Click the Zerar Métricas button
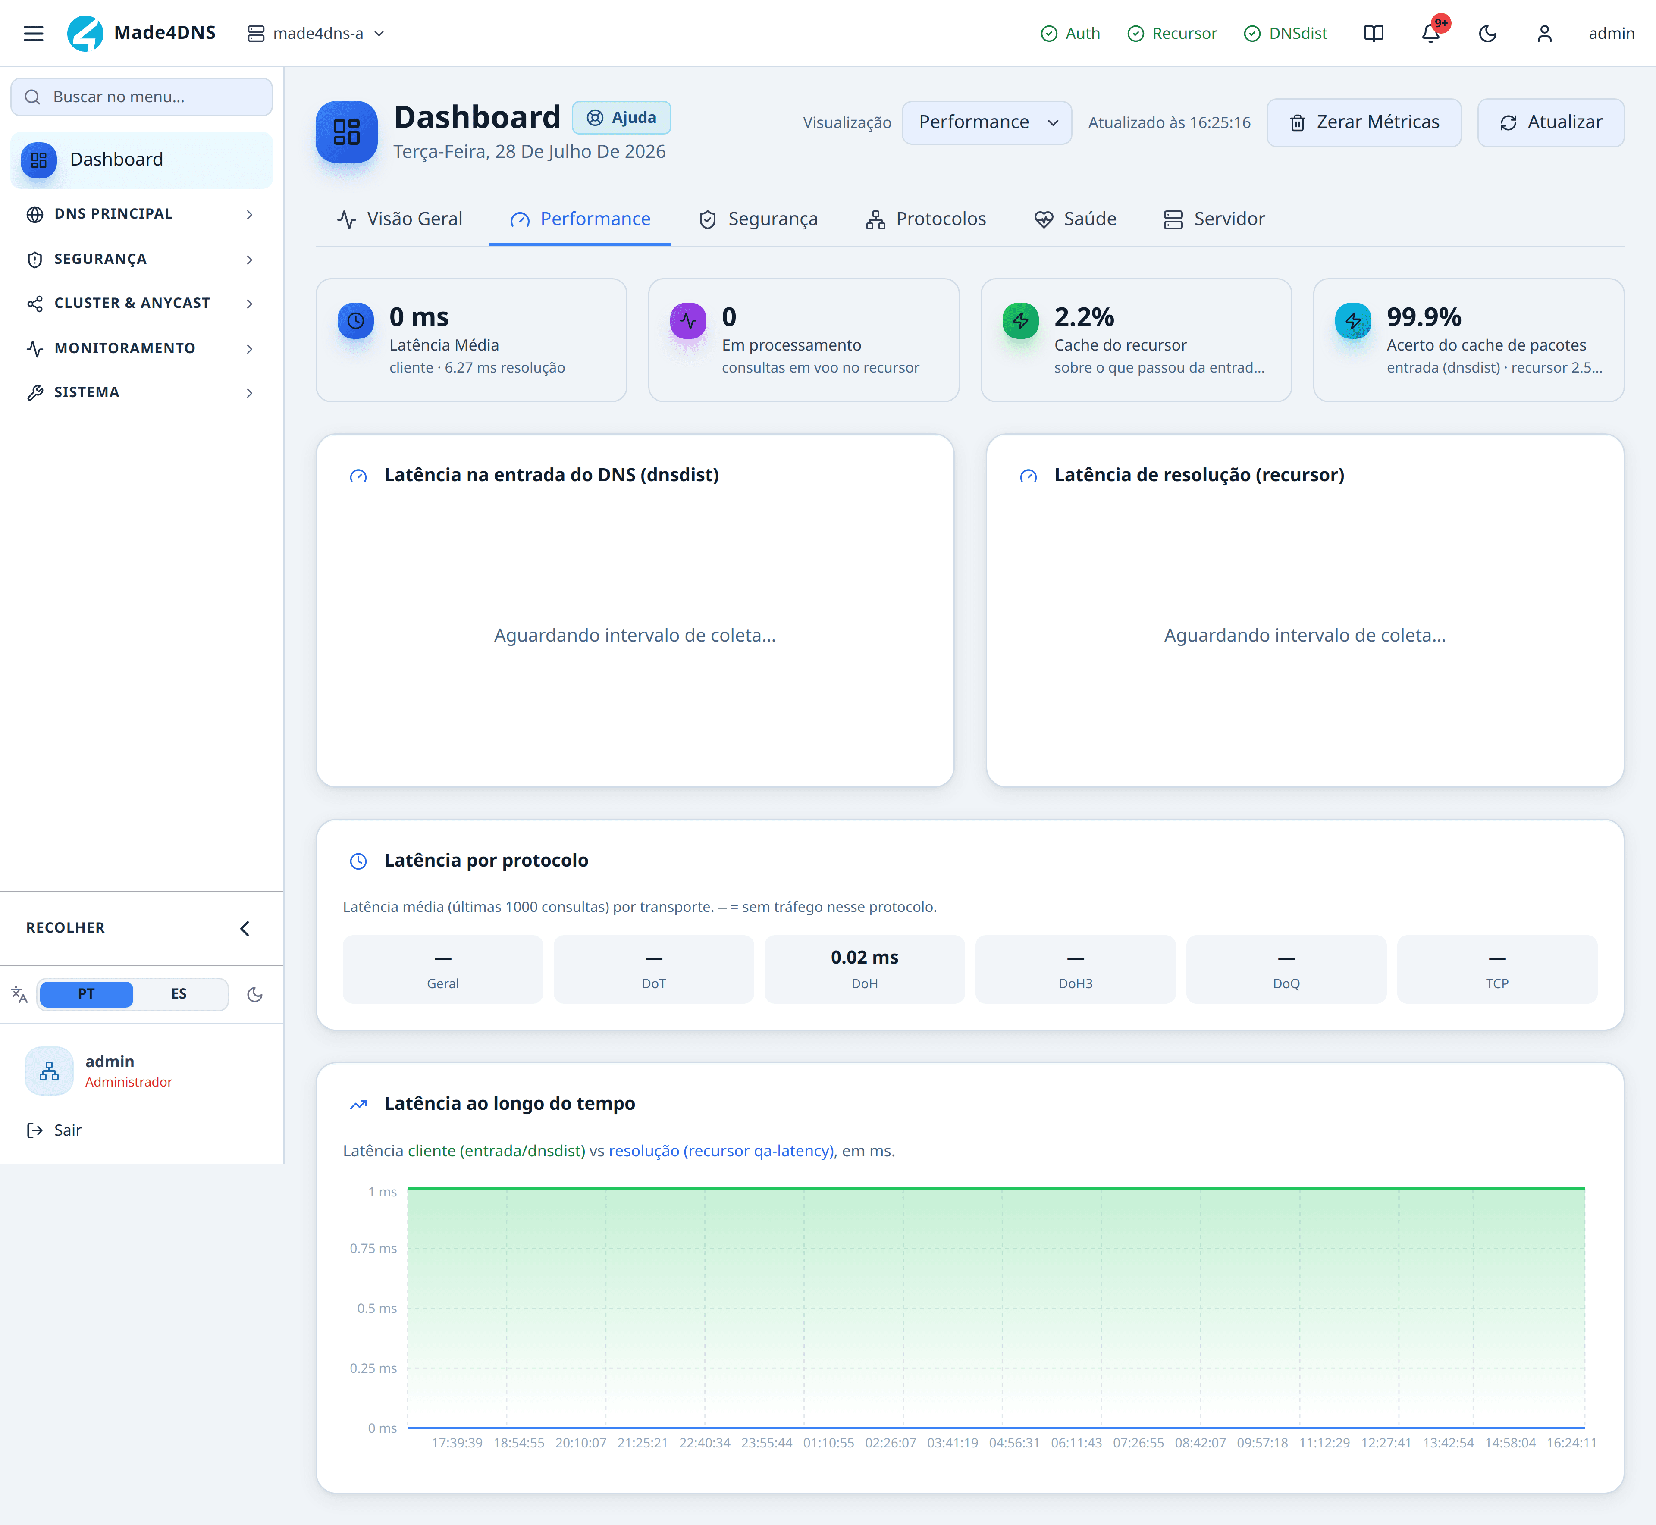 click(x=1364, y=122)
